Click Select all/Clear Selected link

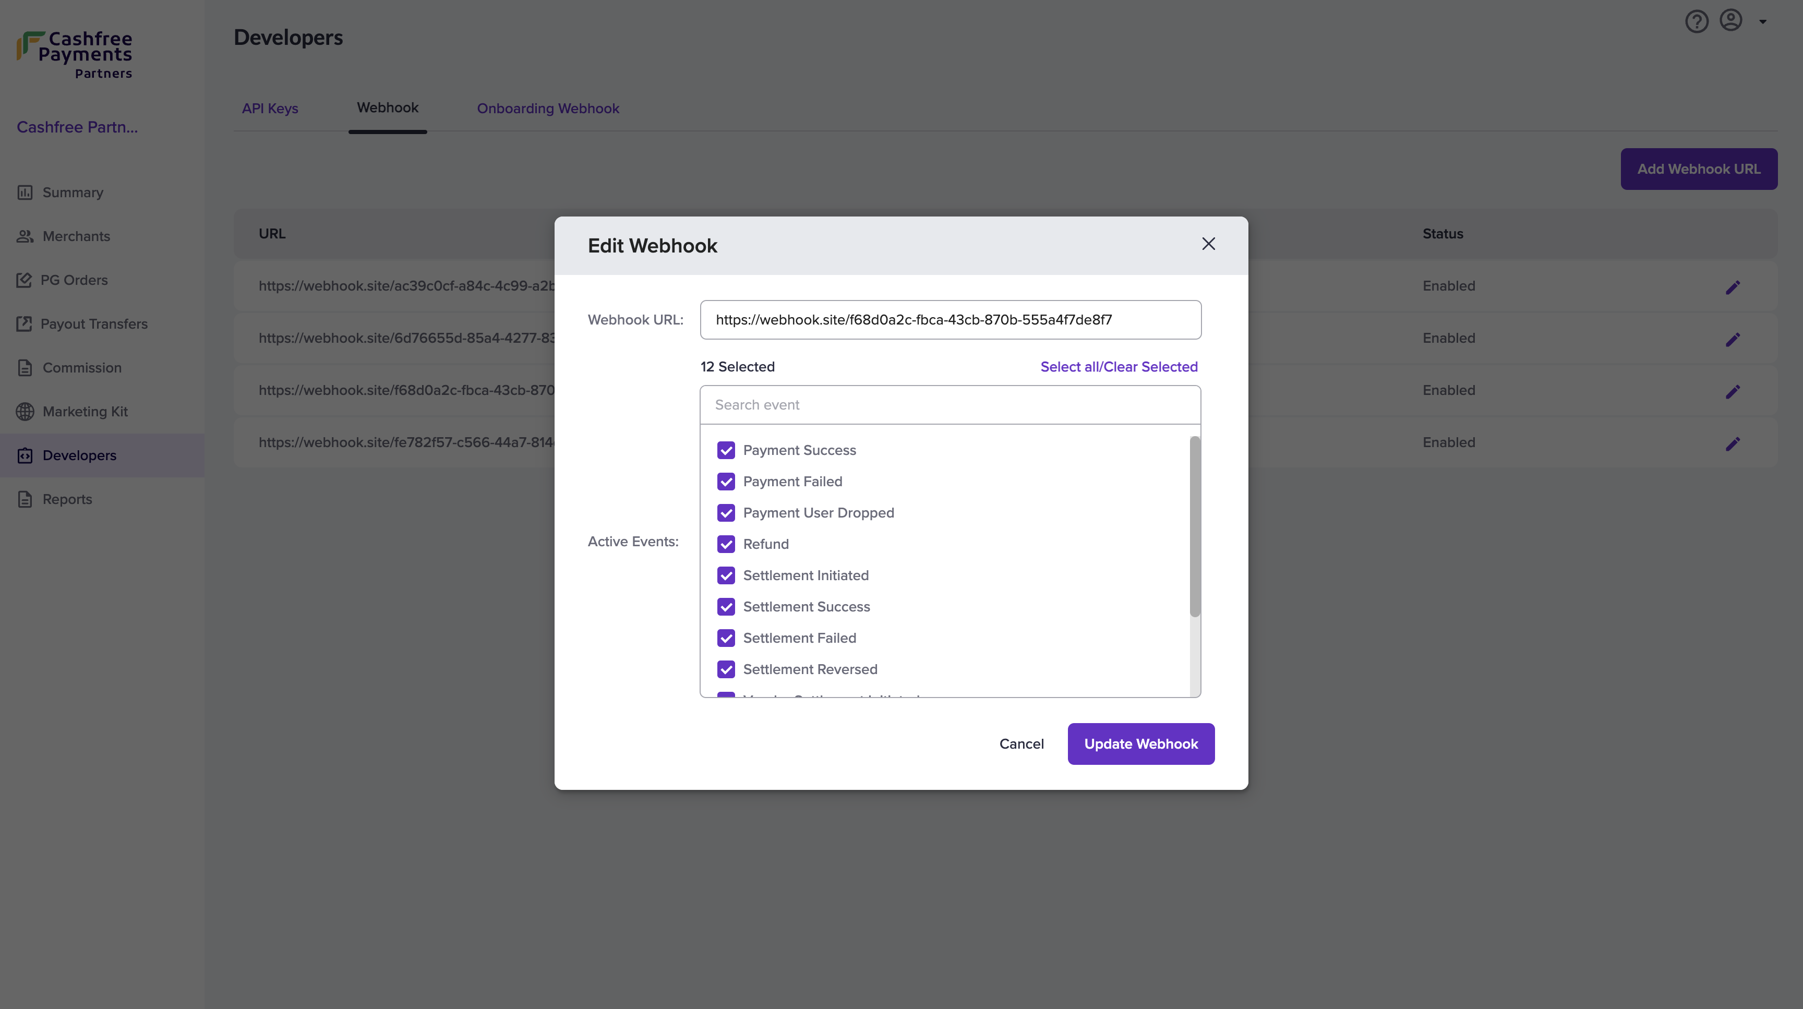[1119, 367]
